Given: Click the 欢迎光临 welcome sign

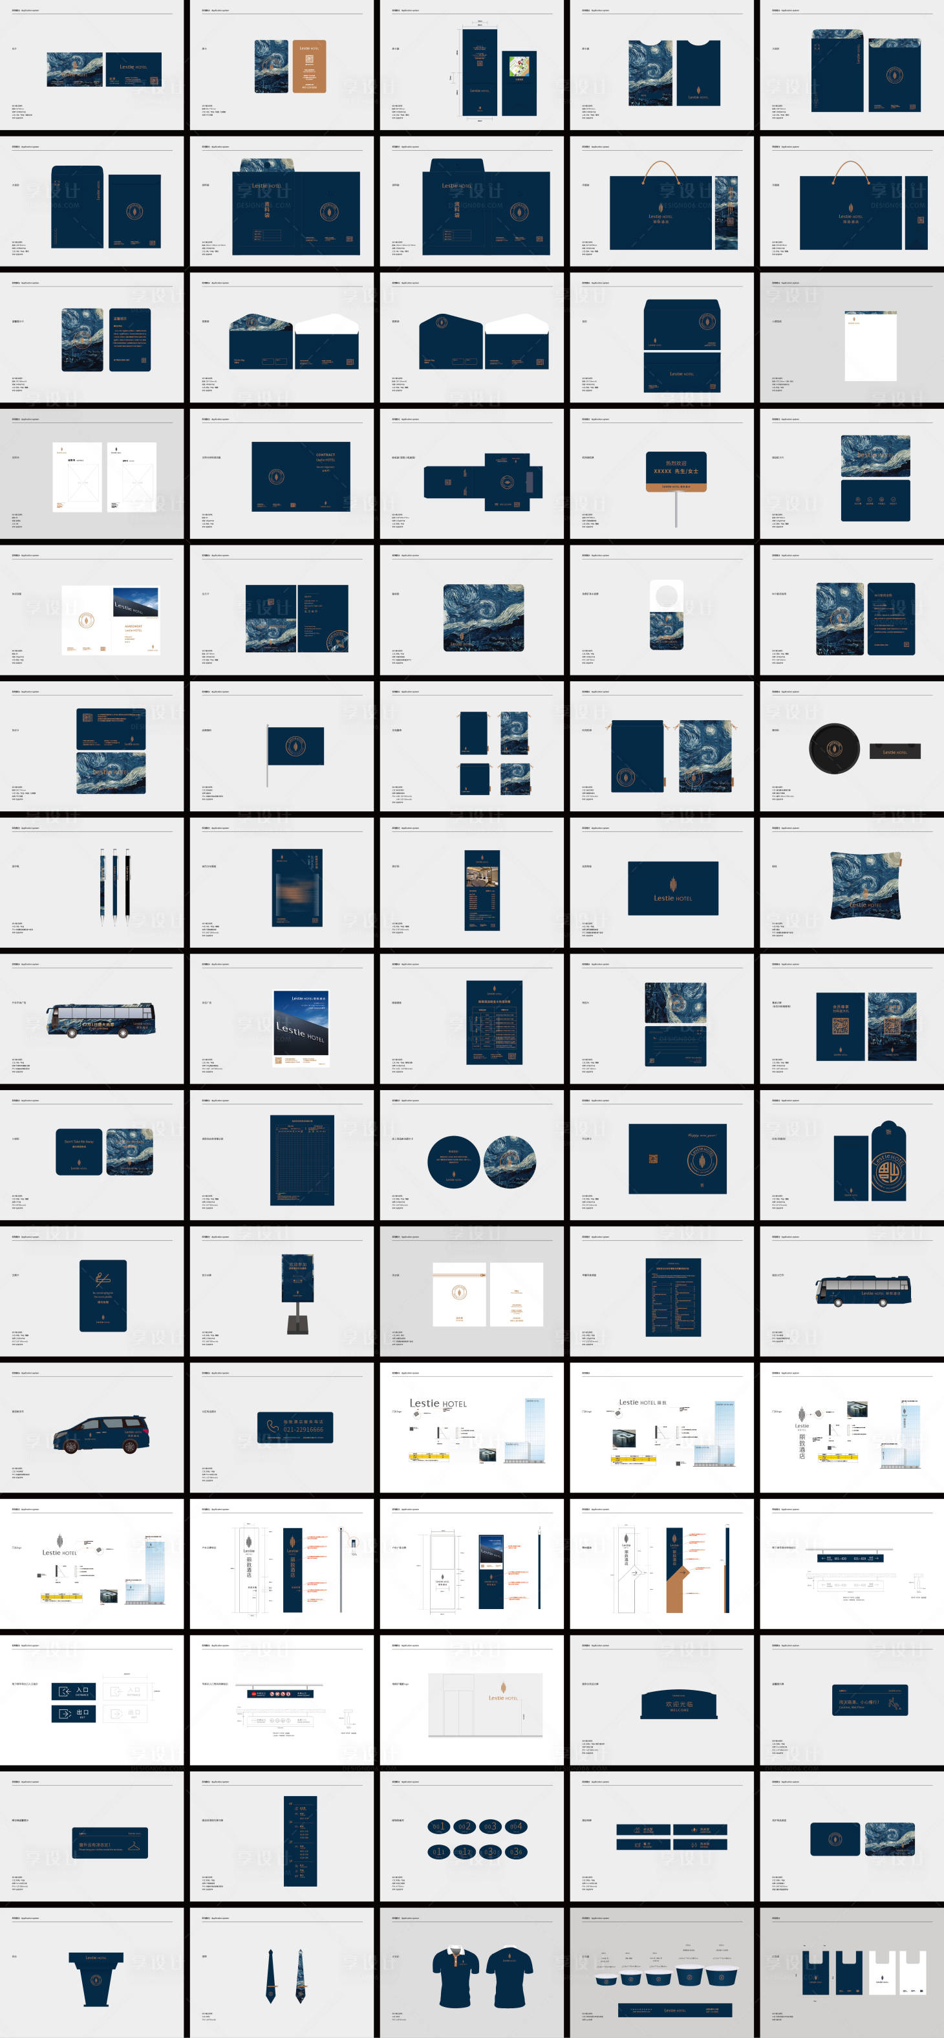Looking at the screenshot, I should click(x=679, y=1705).
